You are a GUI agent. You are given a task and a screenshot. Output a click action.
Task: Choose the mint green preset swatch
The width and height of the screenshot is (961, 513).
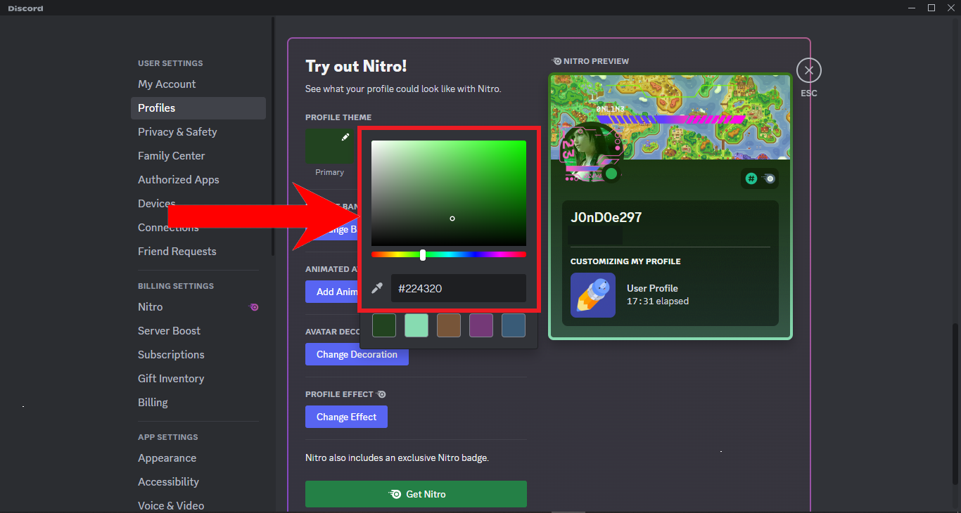[416, 325]
